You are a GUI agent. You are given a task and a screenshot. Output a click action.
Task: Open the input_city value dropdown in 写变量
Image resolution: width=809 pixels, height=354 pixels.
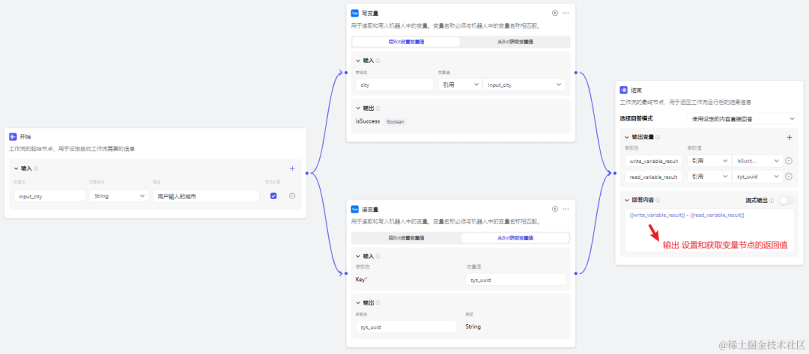point(524,85)
